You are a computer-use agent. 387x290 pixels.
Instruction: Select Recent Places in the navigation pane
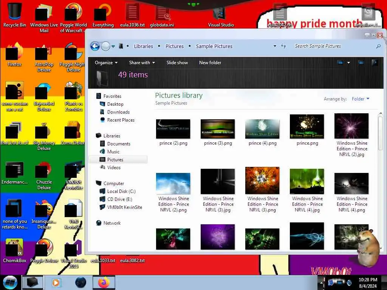coord(117,120)
